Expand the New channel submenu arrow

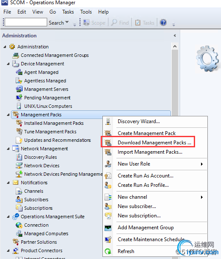(x=201, y=197)
